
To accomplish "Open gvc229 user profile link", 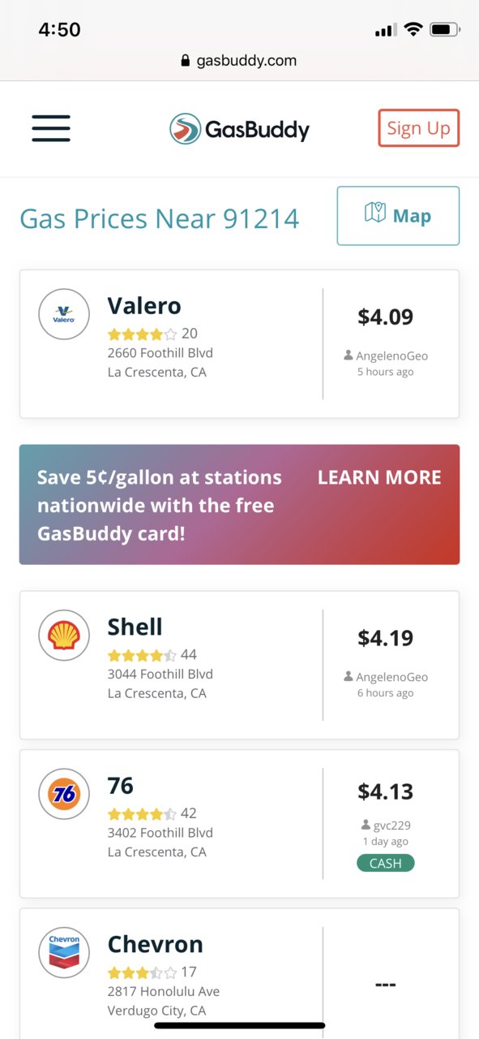I will pyautogui.click(x=386, y=826).
